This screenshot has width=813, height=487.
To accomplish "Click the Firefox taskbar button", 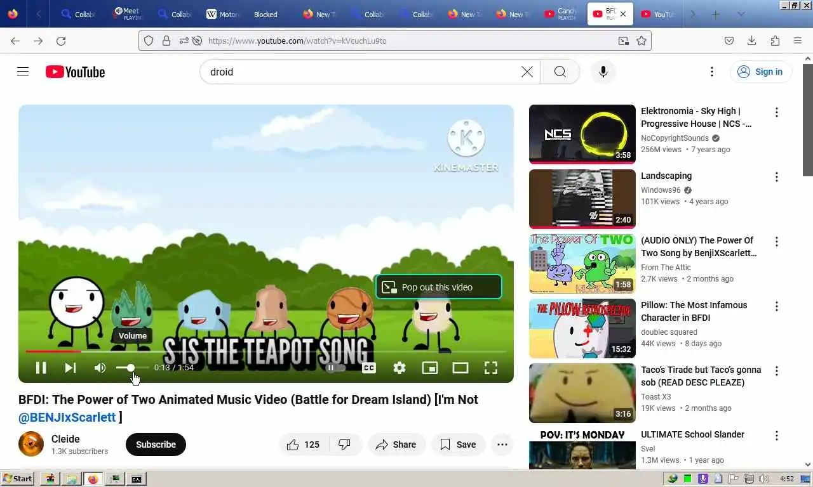I will [x=93, y=479].
